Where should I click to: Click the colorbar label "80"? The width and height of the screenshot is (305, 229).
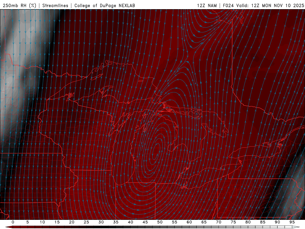click(248, 222)
